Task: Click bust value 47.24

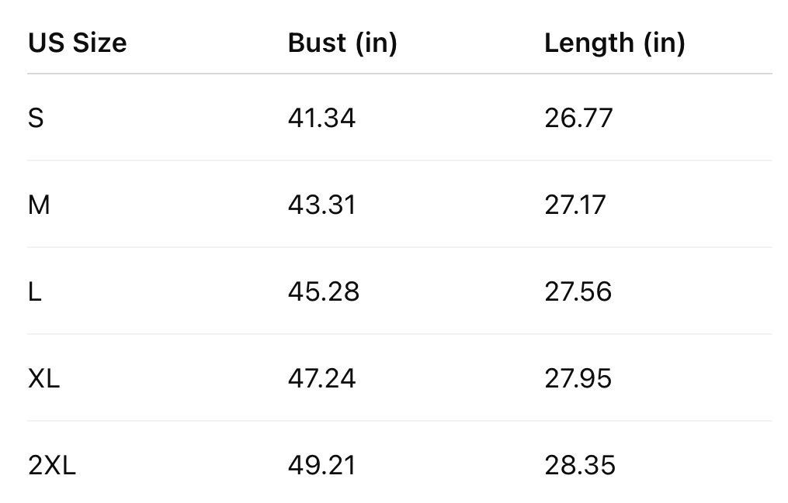Action: click(x=321, y=378)
